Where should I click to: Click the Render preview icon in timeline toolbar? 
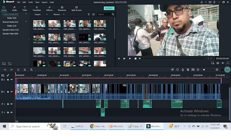coord(172,70)
